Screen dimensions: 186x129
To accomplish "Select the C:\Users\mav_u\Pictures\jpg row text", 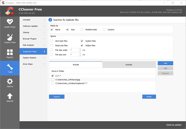I will pos(68,79).
